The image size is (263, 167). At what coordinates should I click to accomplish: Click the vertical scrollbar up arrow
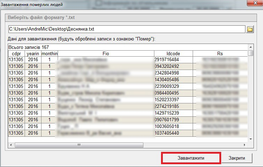tap(251, 47)
